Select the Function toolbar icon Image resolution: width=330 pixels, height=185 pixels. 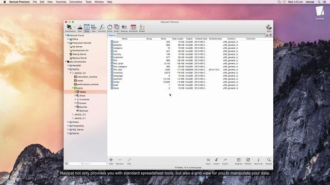coord(102,28)
